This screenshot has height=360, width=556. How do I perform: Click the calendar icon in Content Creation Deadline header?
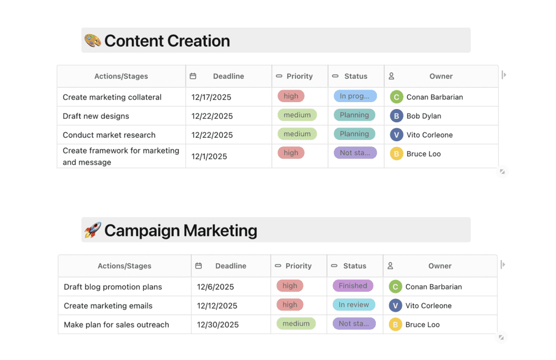pos(193,76)
